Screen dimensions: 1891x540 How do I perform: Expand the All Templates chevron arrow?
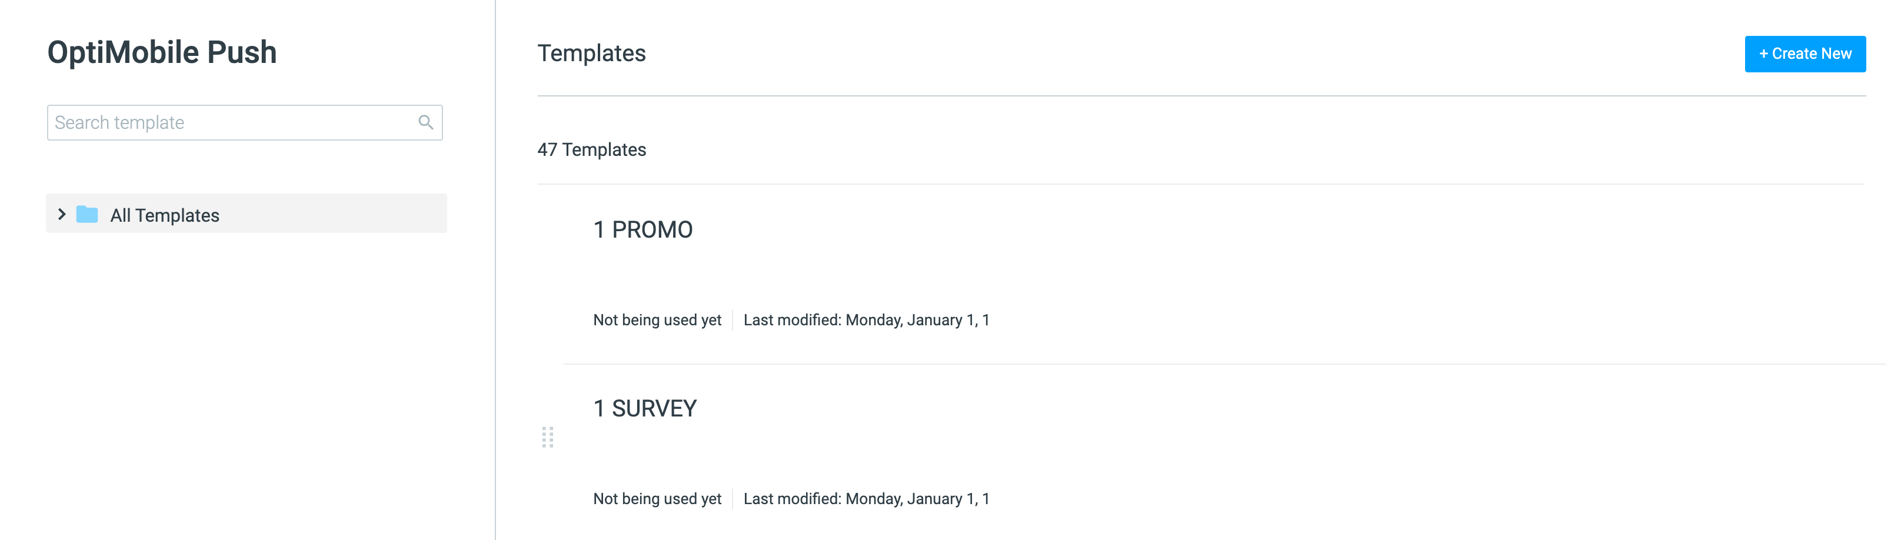(x=62, y=214)
